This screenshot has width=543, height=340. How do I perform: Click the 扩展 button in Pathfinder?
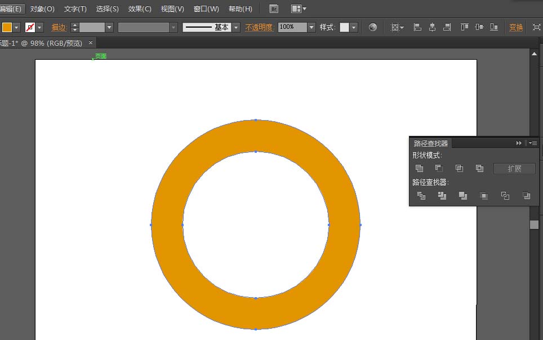tap(515, 167)
